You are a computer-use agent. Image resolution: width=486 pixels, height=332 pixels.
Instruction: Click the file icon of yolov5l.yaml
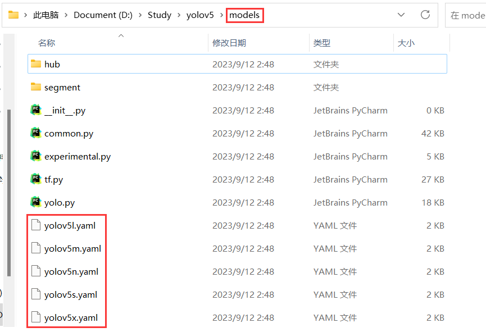36,225
